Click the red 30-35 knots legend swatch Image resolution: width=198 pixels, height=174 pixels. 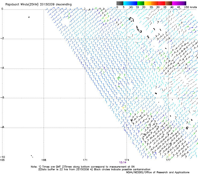click(x=162, y=3)
